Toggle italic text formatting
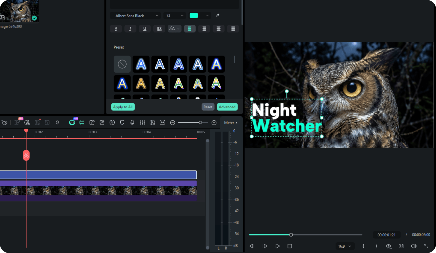Viewport: 436px width, 253px height. [130, 29]
